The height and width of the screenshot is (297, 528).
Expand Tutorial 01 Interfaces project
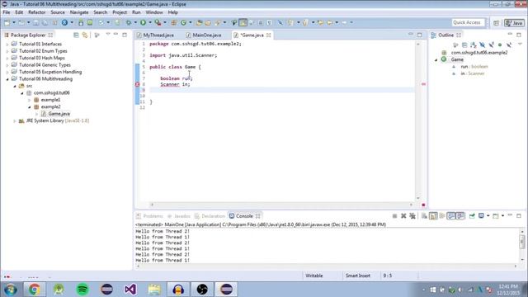click(x=7, y=44)
